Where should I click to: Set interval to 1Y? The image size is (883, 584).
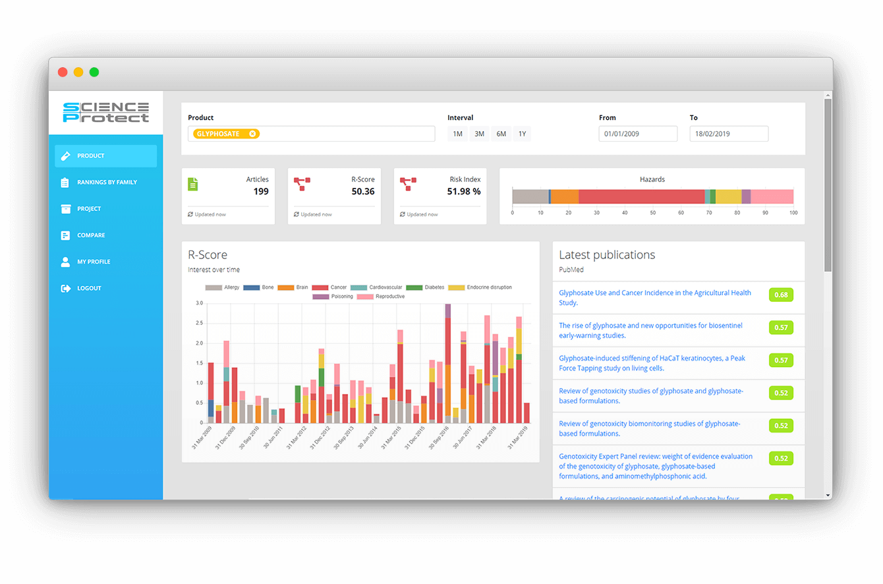522,134
